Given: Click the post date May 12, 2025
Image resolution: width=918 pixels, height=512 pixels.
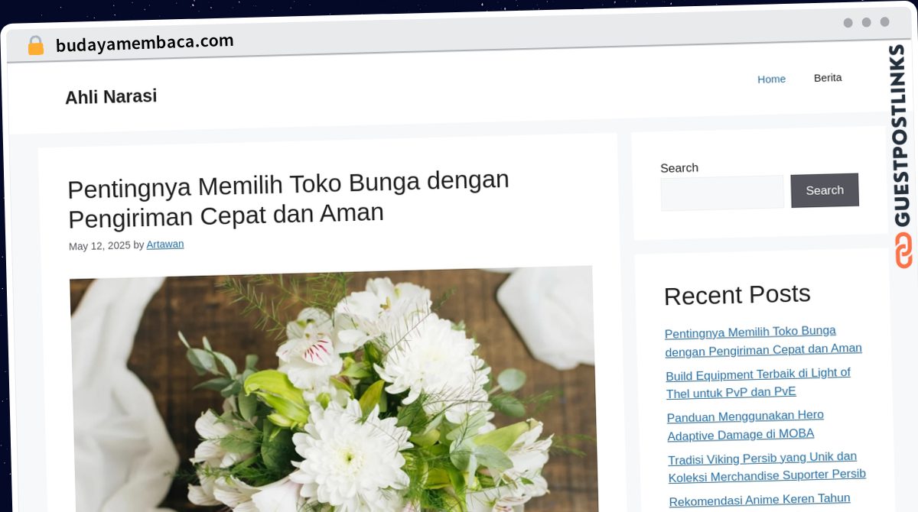Looking at the screenshot, I should [x=99, y=245].
